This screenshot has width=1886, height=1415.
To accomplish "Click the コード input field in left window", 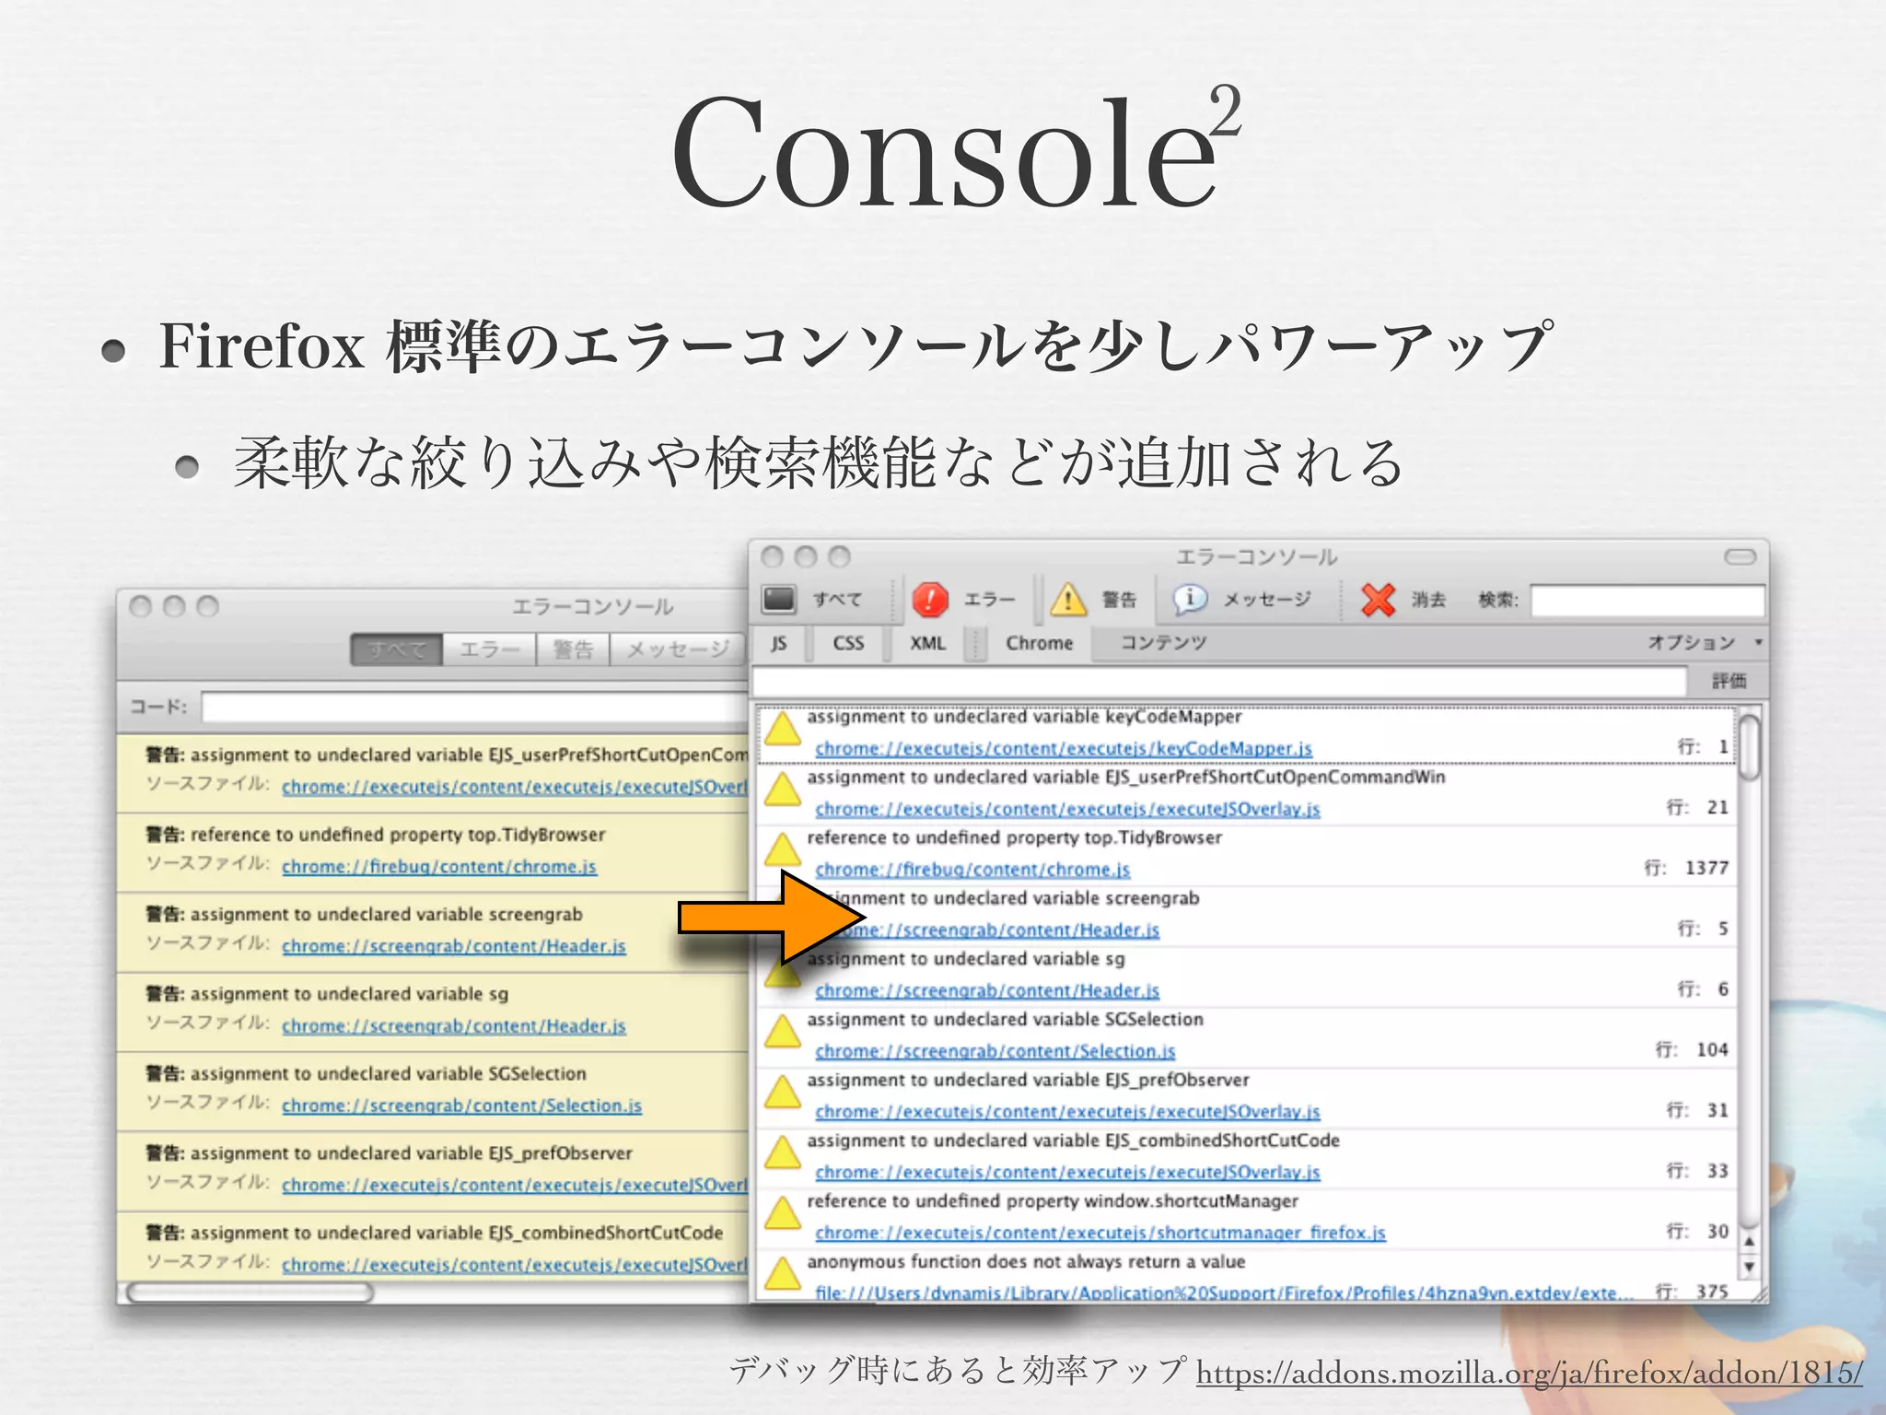I will (x=475, y=707).
